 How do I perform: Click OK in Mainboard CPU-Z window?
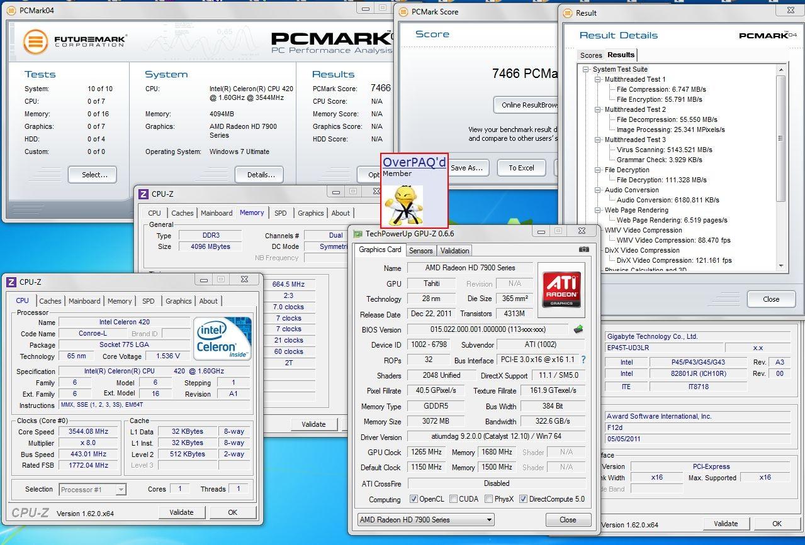click(x=777, y=524)
